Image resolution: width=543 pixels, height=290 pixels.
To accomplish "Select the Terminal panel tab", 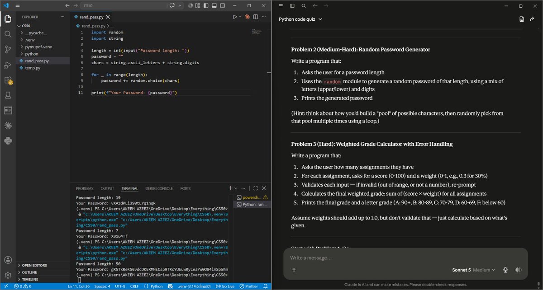I will click(130, 188).
